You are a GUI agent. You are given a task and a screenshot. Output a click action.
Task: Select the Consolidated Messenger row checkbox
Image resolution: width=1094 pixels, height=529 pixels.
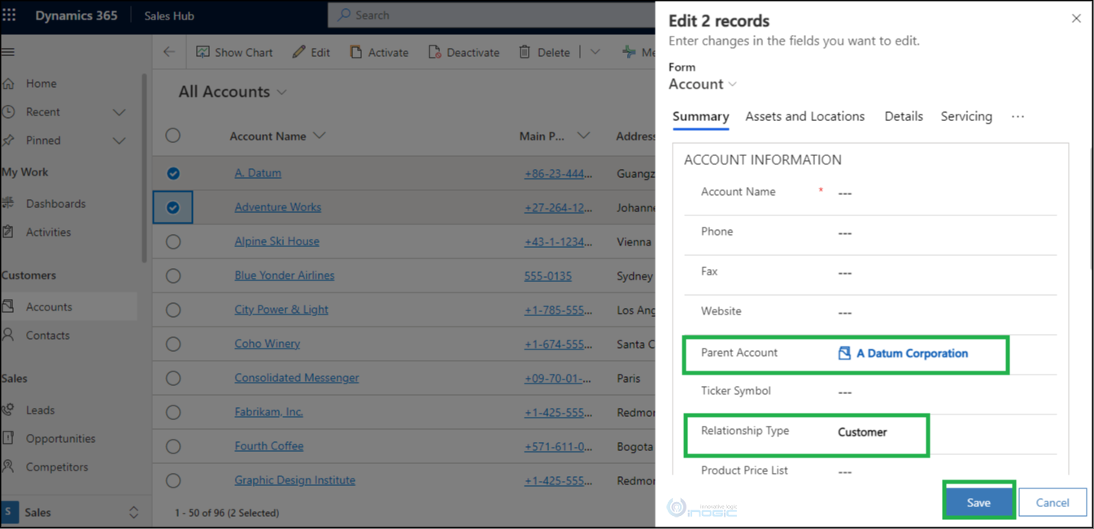pyautogui.click(x=173, y=378)
